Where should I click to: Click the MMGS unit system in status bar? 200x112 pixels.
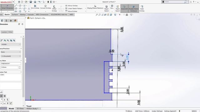coord(194,111)
